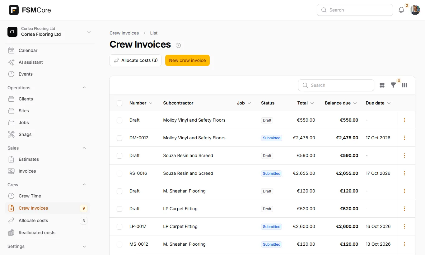Collapse the Operations section
The image size is (425, 255).
pyautogui.click(x=84, y=88)
